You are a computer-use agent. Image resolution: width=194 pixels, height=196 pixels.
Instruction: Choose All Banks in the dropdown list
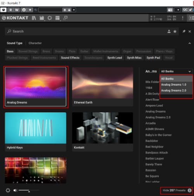point(177,79)
